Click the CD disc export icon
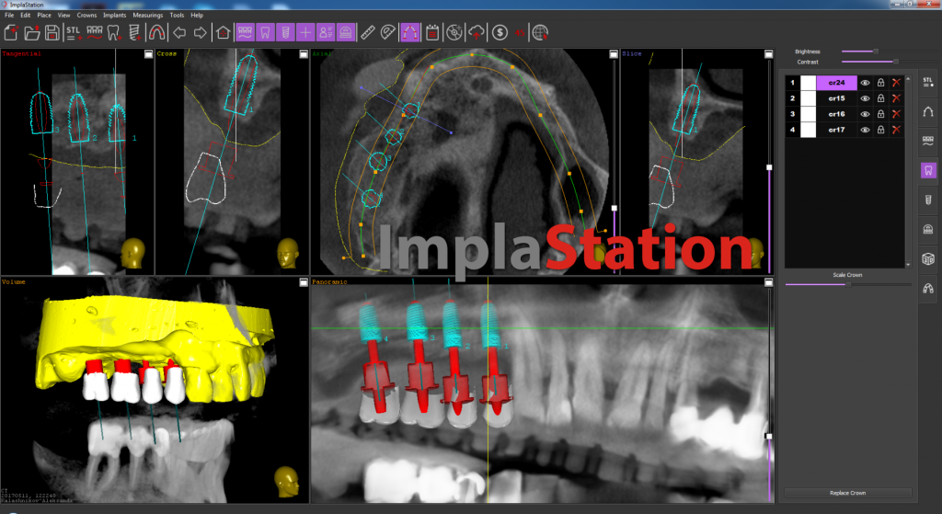Image resolution: width=942 pixels, height=514 pixels. 454,32
